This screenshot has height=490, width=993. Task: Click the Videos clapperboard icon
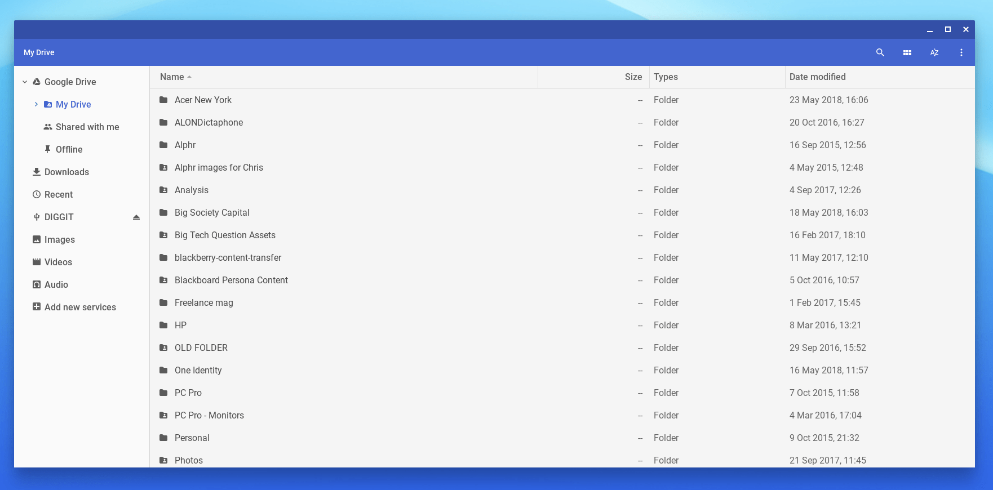(x=37, y=262)
